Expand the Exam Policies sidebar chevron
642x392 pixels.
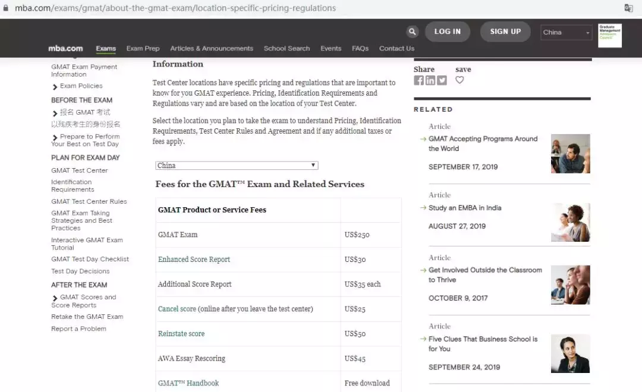pos(55,87)
